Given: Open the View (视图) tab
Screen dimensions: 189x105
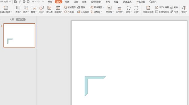Looking at the screenshot, I should click(116, 2).
